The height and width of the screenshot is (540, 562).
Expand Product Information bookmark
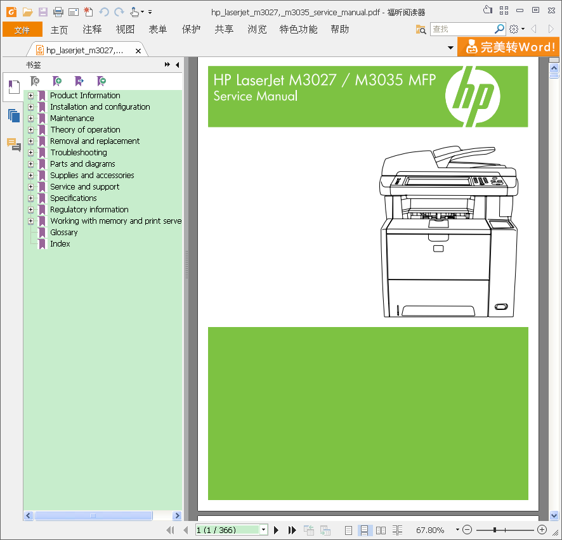pos(31,96)
